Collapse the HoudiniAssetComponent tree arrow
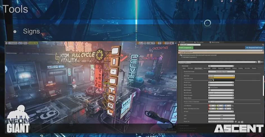The image size is (265, 137). tap(180, 55)
